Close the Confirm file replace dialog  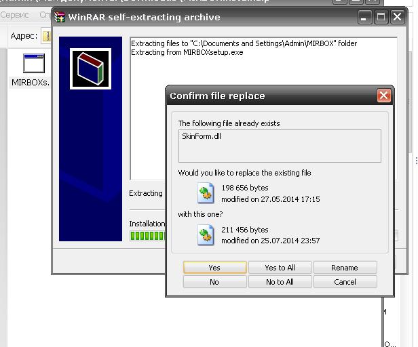pyautogui.click(x=383, y=96)
